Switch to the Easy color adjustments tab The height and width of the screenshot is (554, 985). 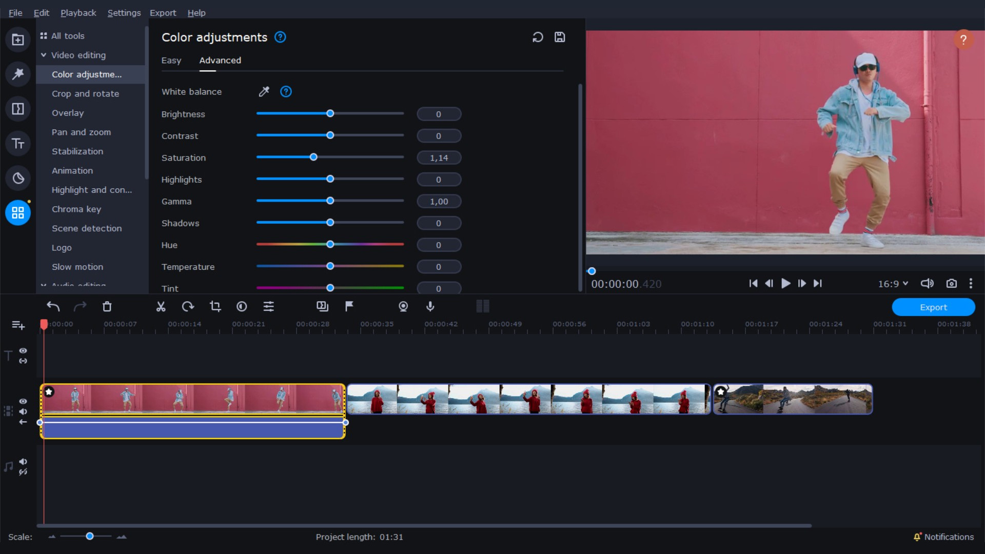click(x=171, y=61)
